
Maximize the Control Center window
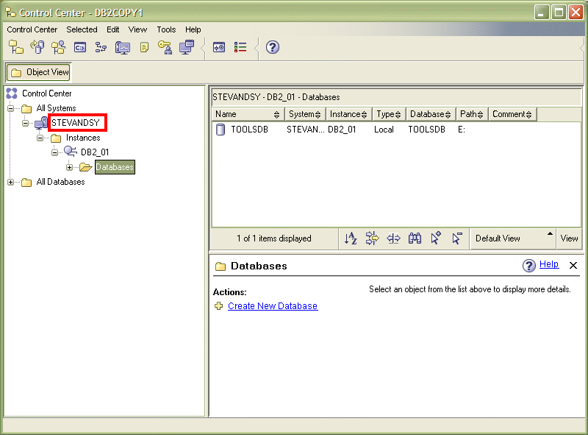point(559,13)
